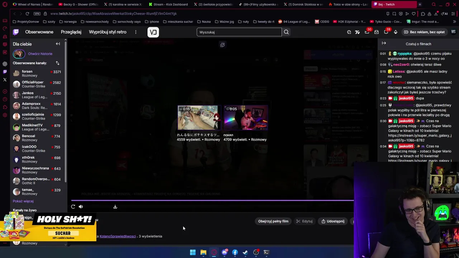Sort followed channels with arrows icon
This screenshot has width=459, height=258.
pyautogui.click(x=57, y=63)
